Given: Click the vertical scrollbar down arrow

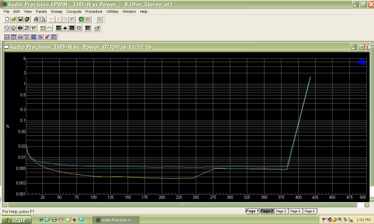Looking at the screenshot, I should pyautogui.click(x=372, y=199).
